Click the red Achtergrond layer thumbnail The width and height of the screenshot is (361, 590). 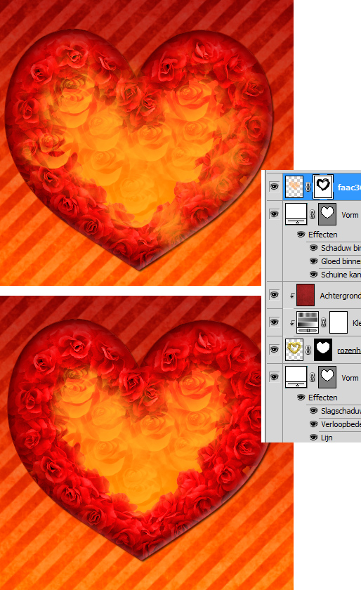point(306,295)
